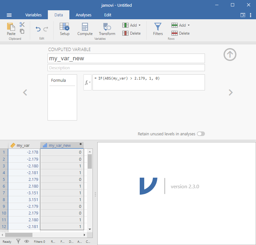Click the variable name field my_var_new
Viewport: 256px width, 245px height.
point(126,58)
